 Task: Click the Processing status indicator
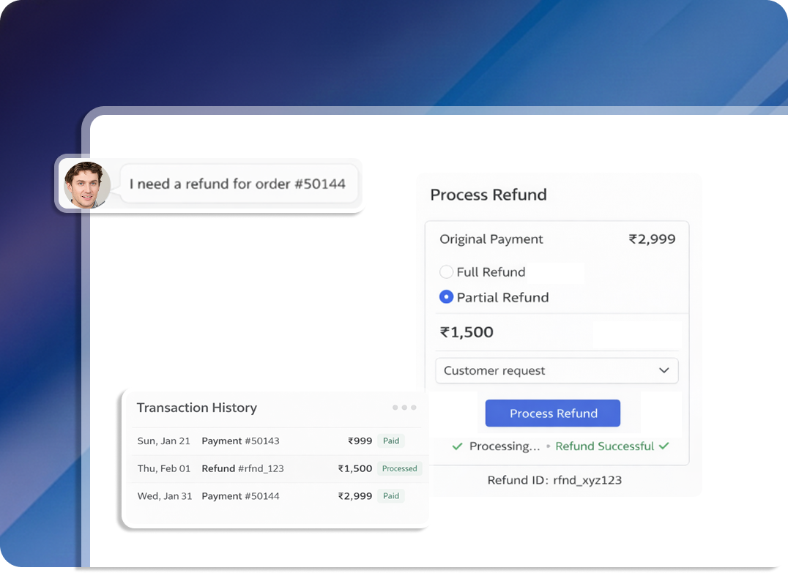[x=503, y=446]
